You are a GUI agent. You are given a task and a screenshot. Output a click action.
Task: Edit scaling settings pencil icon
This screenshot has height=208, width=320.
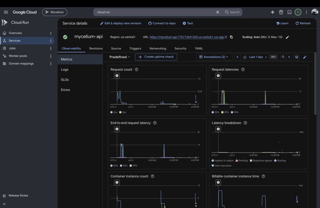287,37
